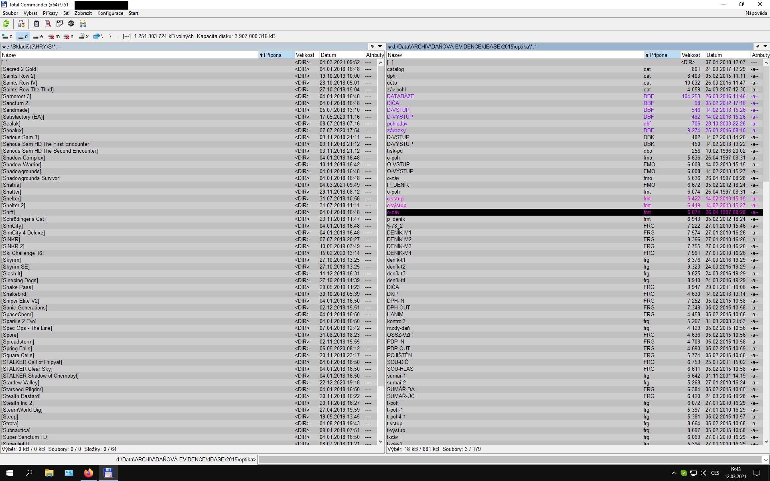Click the file cabinet toolbar icon
The width and height of the screenshot is (770, 481).
pos(36,24)
